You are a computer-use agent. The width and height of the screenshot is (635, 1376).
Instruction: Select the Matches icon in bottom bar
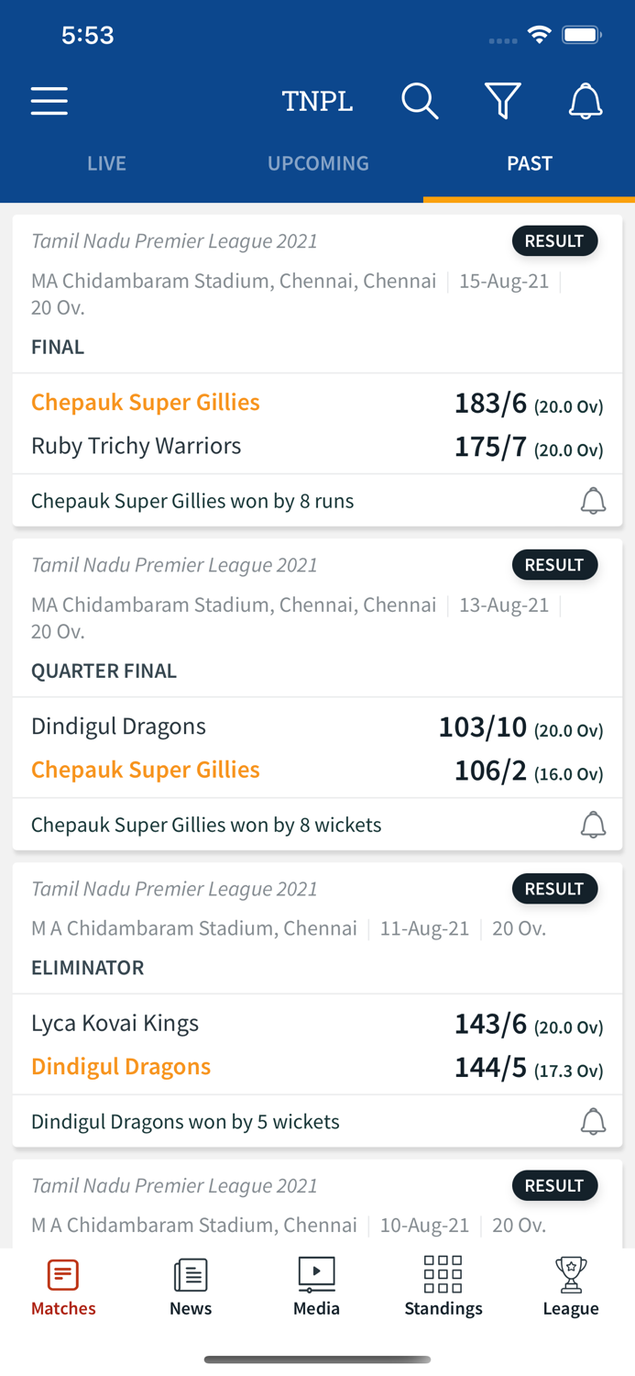pyautogui.click(x=62, y=1286)
